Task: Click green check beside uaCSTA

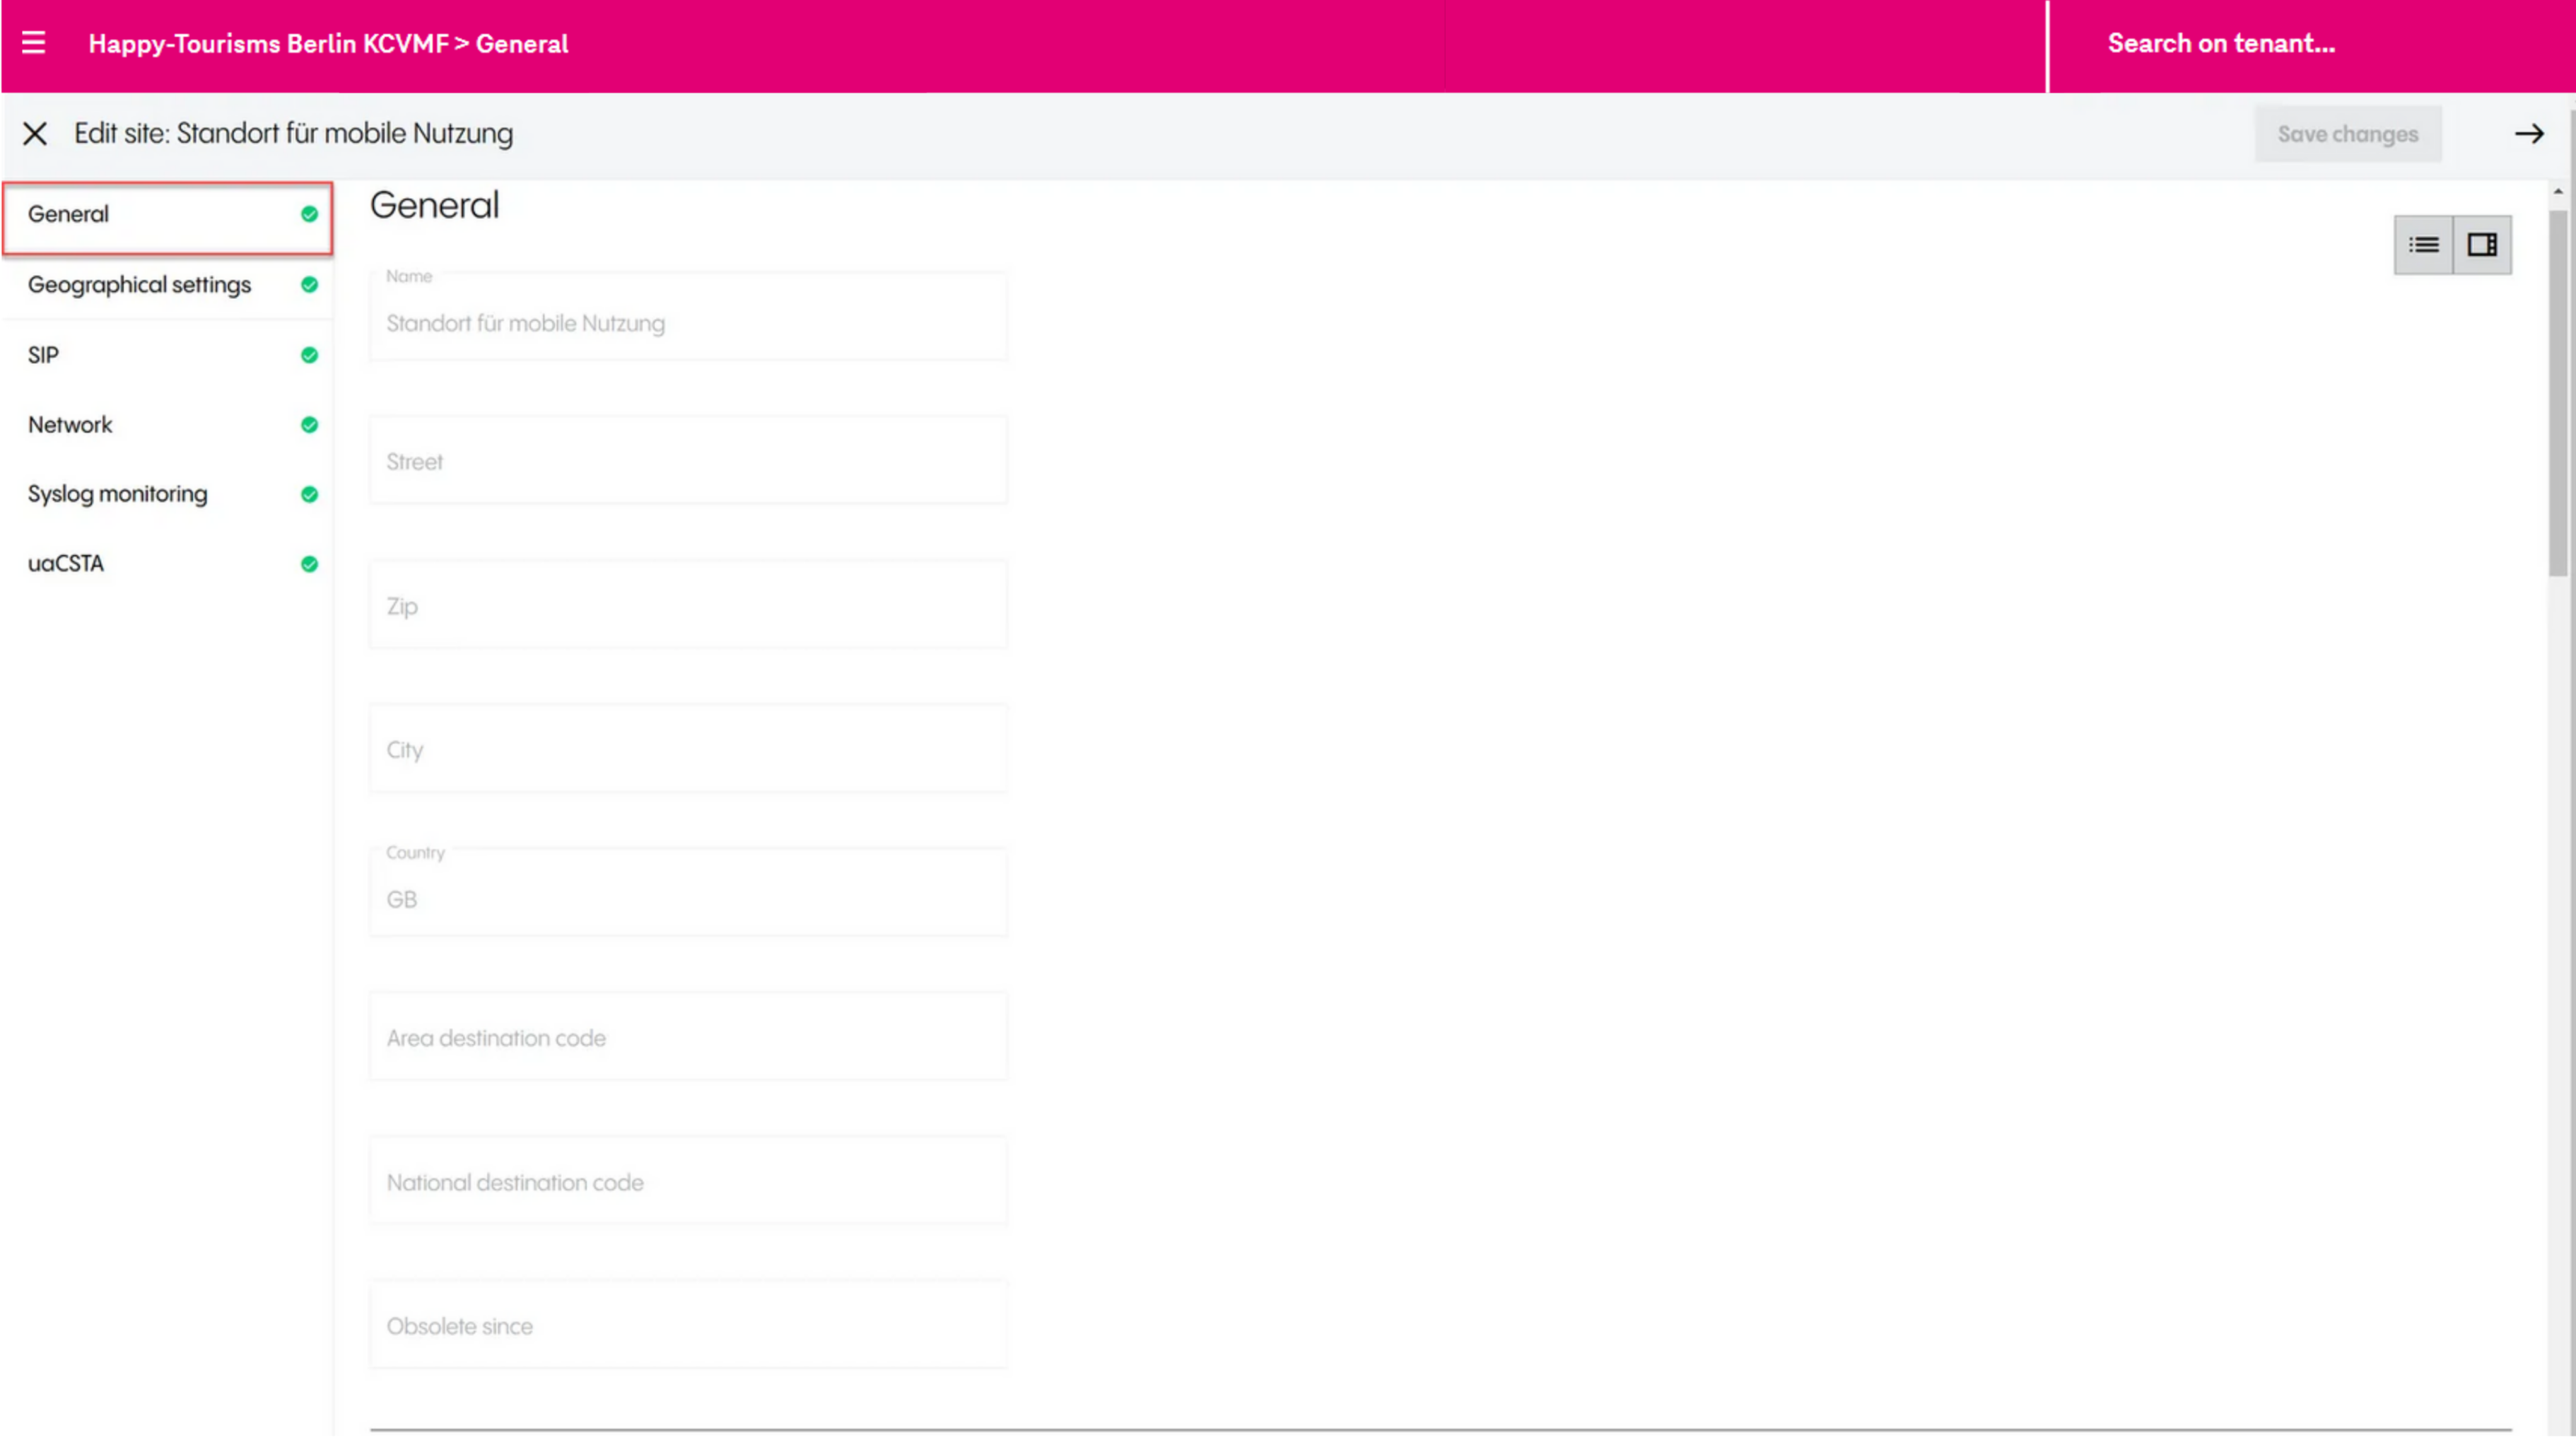Action: (309, 565)
